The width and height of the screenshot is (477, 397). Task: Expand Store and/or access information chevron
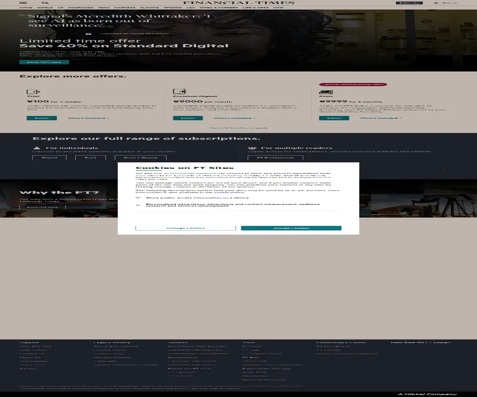[138, 197]
